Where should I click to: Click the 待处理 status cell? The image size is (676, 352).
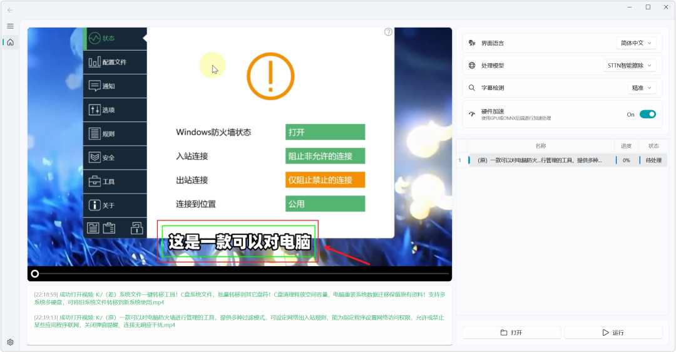(x=653, y=160)
